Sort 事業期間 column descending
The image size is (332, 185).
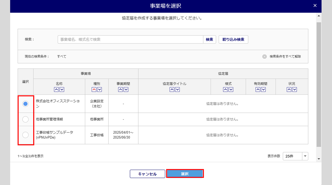tap(126, 90)
